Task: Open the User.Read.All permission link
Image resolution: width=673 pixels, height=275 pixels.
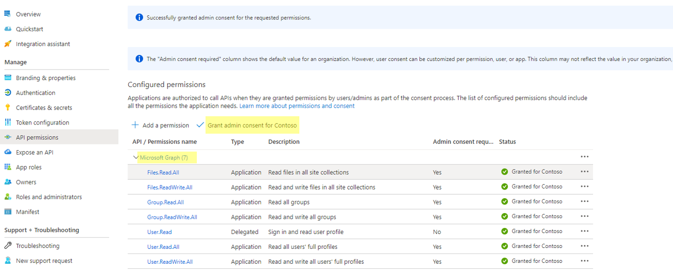Action: [164, 247]
